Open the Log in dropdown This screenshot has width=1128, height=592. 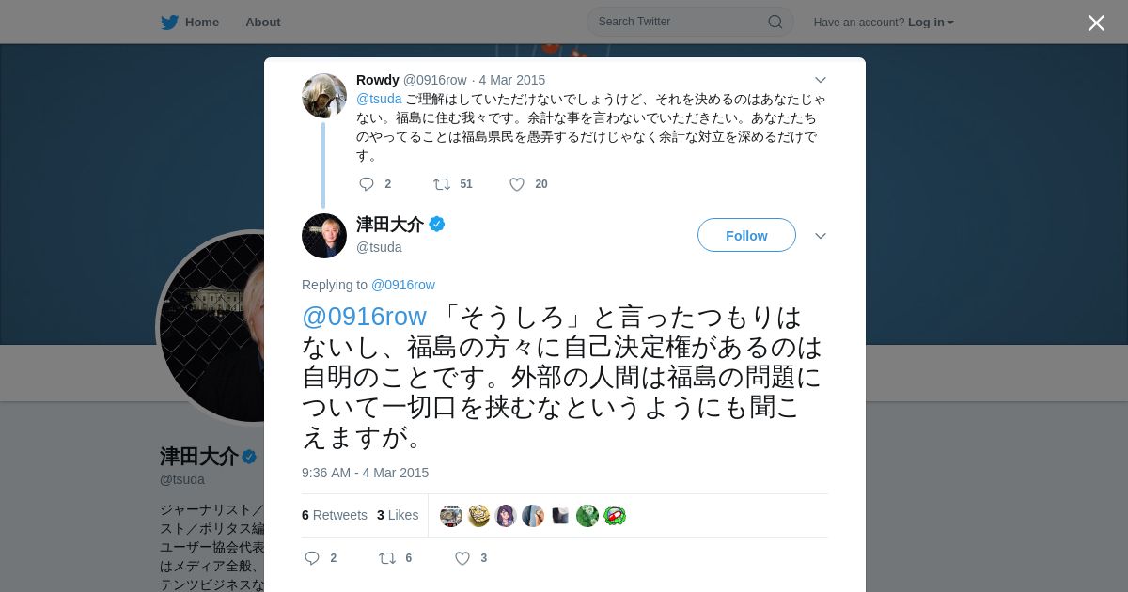(x=931, y=23)
